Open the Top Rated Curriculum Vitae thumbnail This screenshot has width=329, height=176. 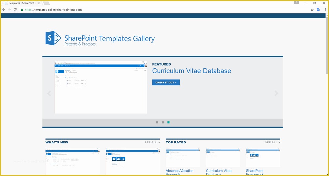(x=223, y=158)
